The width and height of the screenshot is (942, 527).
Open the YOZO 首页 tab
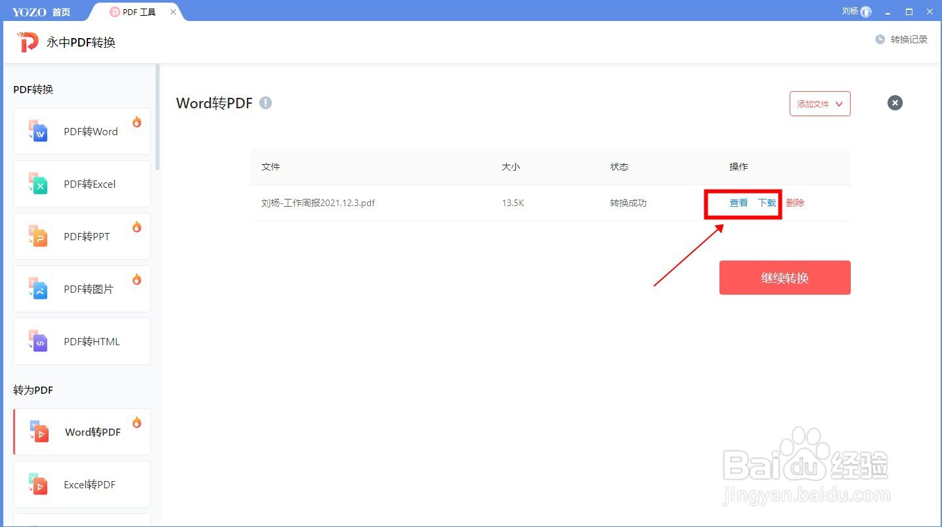pos(42,11)
